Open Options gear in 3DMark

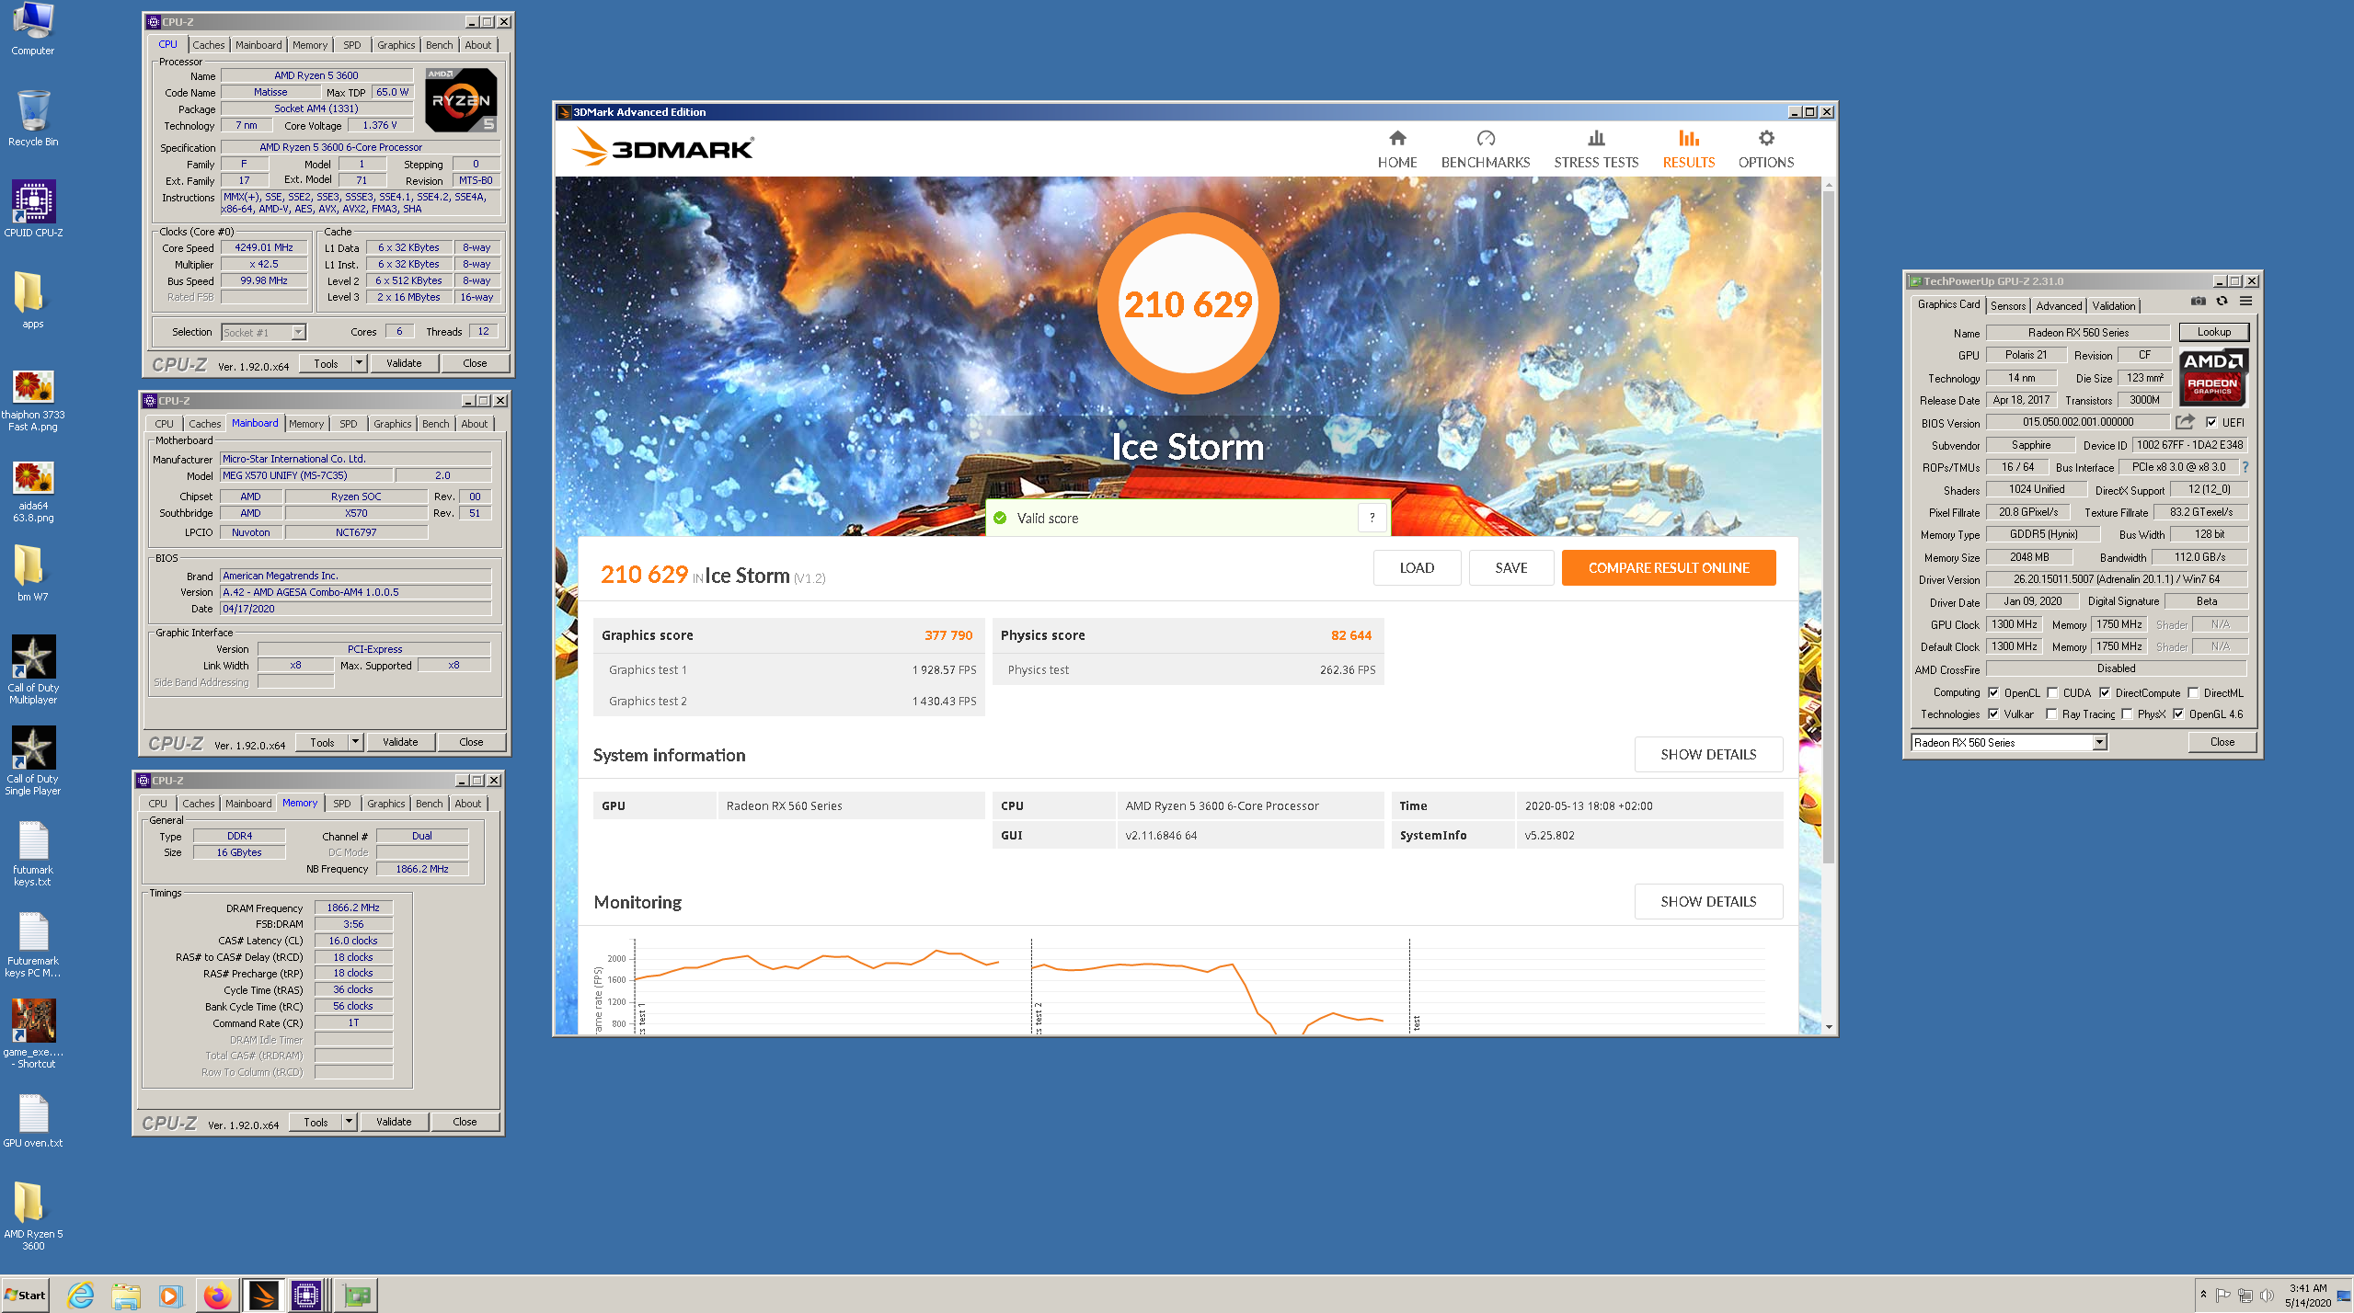pyautogui.click(x=1765, y=149)
